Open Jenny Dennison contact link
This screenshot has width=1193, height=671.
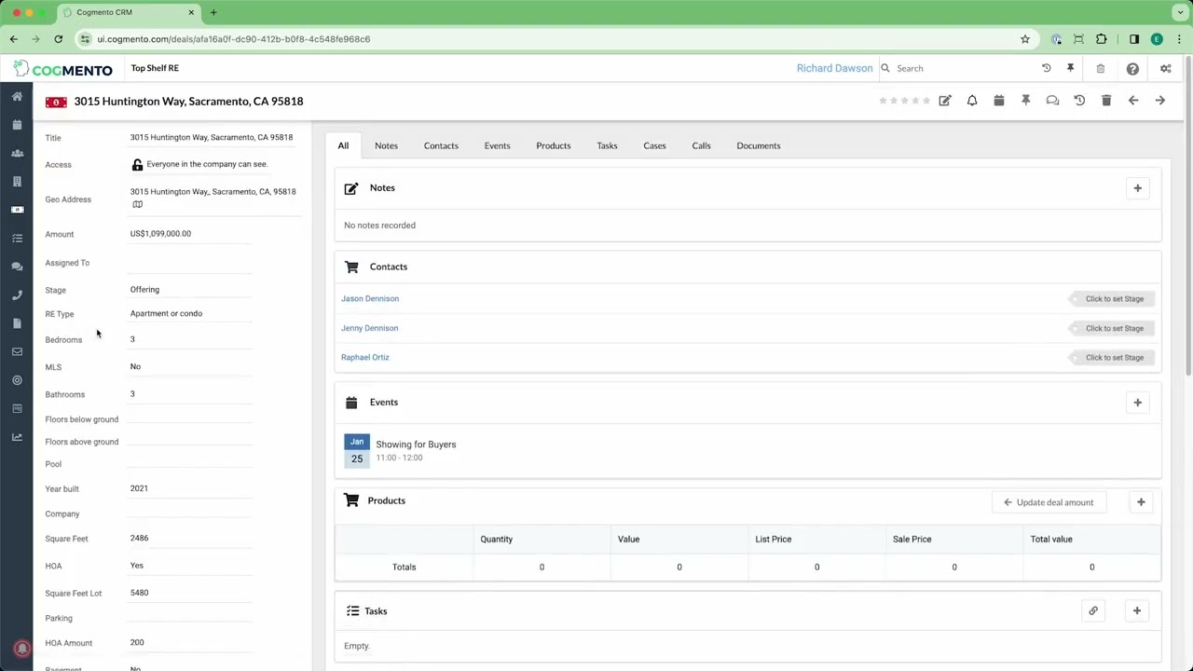pyautogui.click(x=369, y=328)
